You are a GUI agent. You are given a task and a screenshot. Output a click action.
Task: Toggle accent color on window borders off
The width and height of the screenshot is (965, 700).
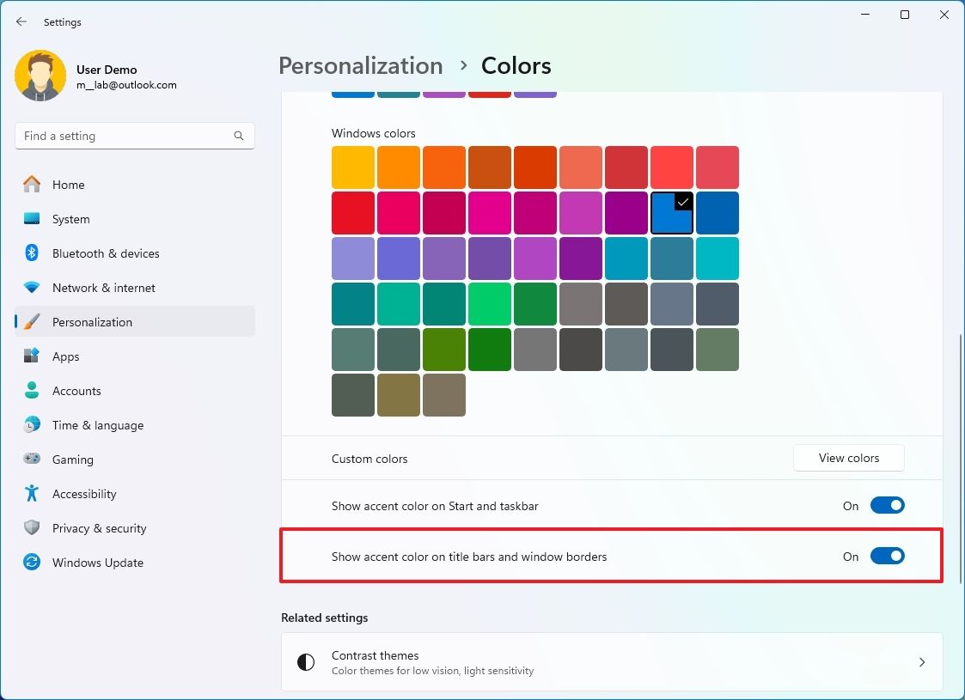tap(889, 556)
